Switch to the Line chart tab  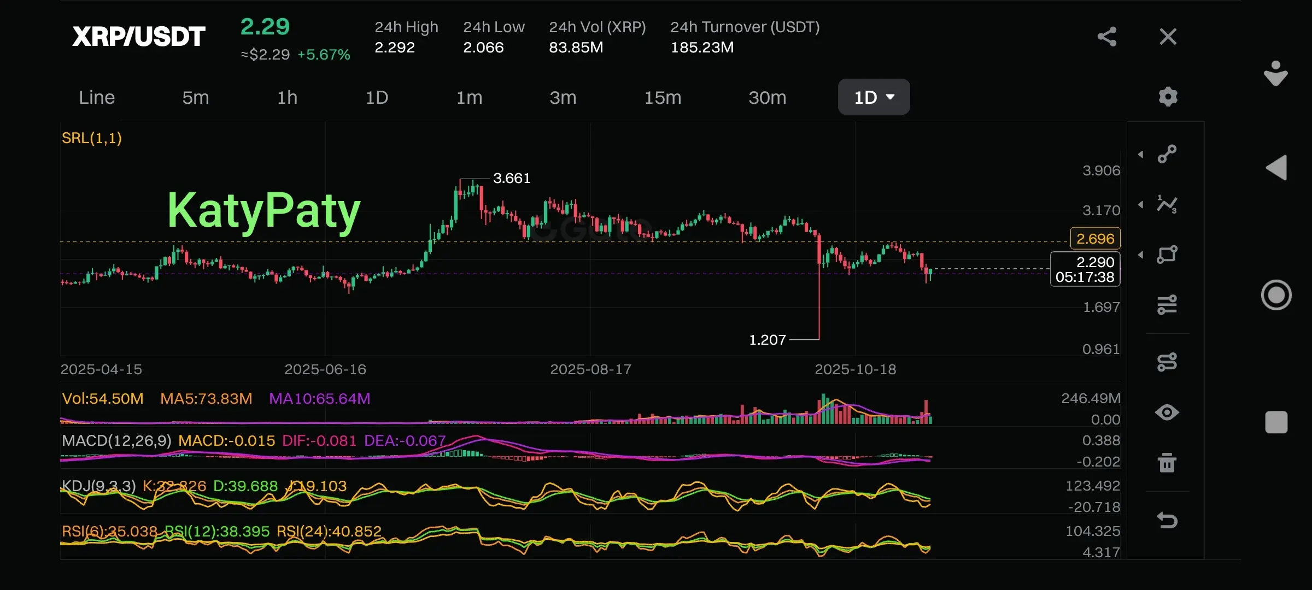(97, 97)
